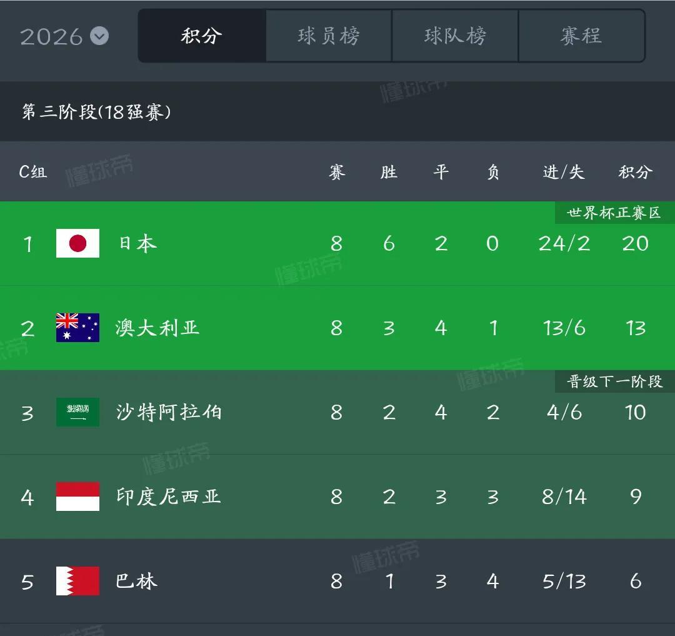Image resolution: width=675 pixels, height=636 pixels.
Task: Click the 进/失 column header
Action: (x=564, y=172)
